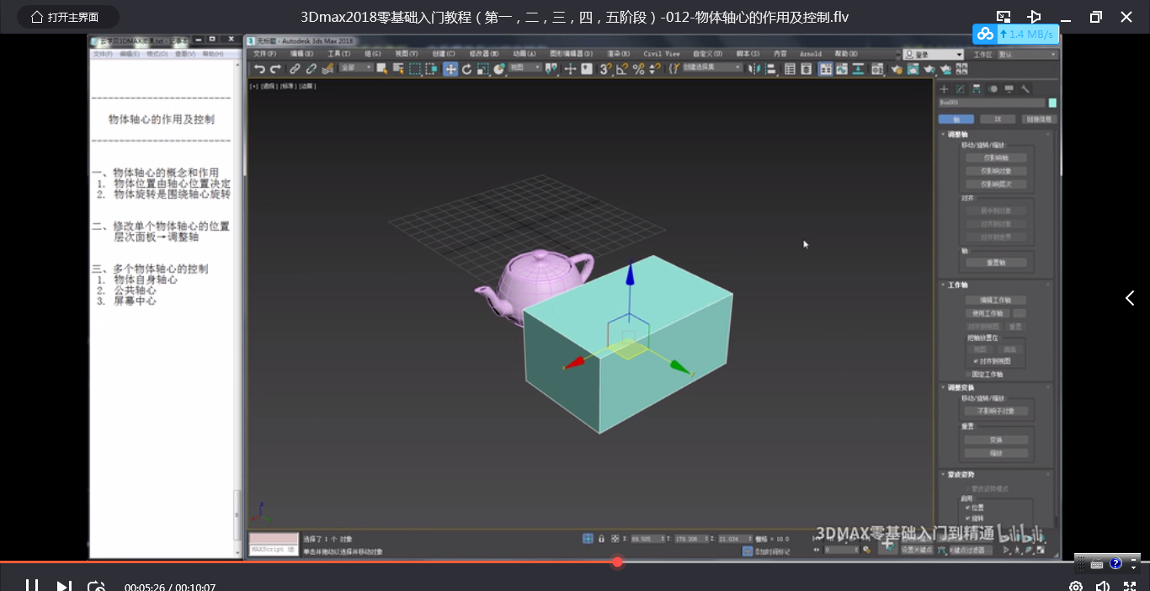Activate the Select and Rotate tool
1150x591 pixels.
coord(466,69)
